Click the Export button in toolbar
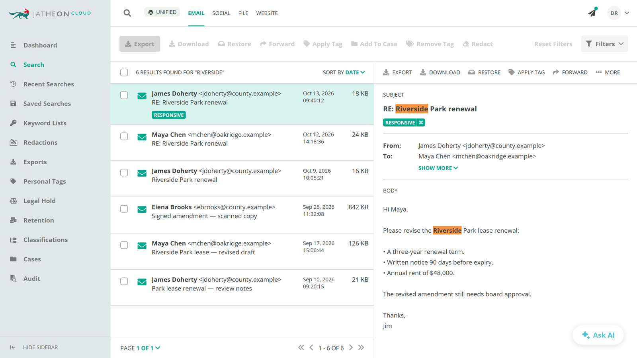Image resolution: width=637 pixels, height=358 pixels. (140, 44)
